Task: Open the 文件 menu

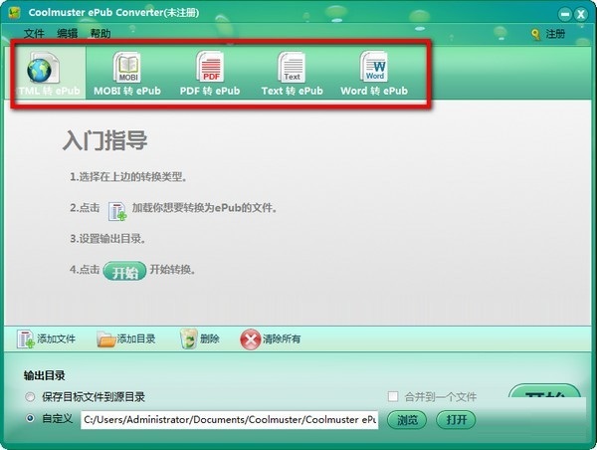Action: point(34,34)
